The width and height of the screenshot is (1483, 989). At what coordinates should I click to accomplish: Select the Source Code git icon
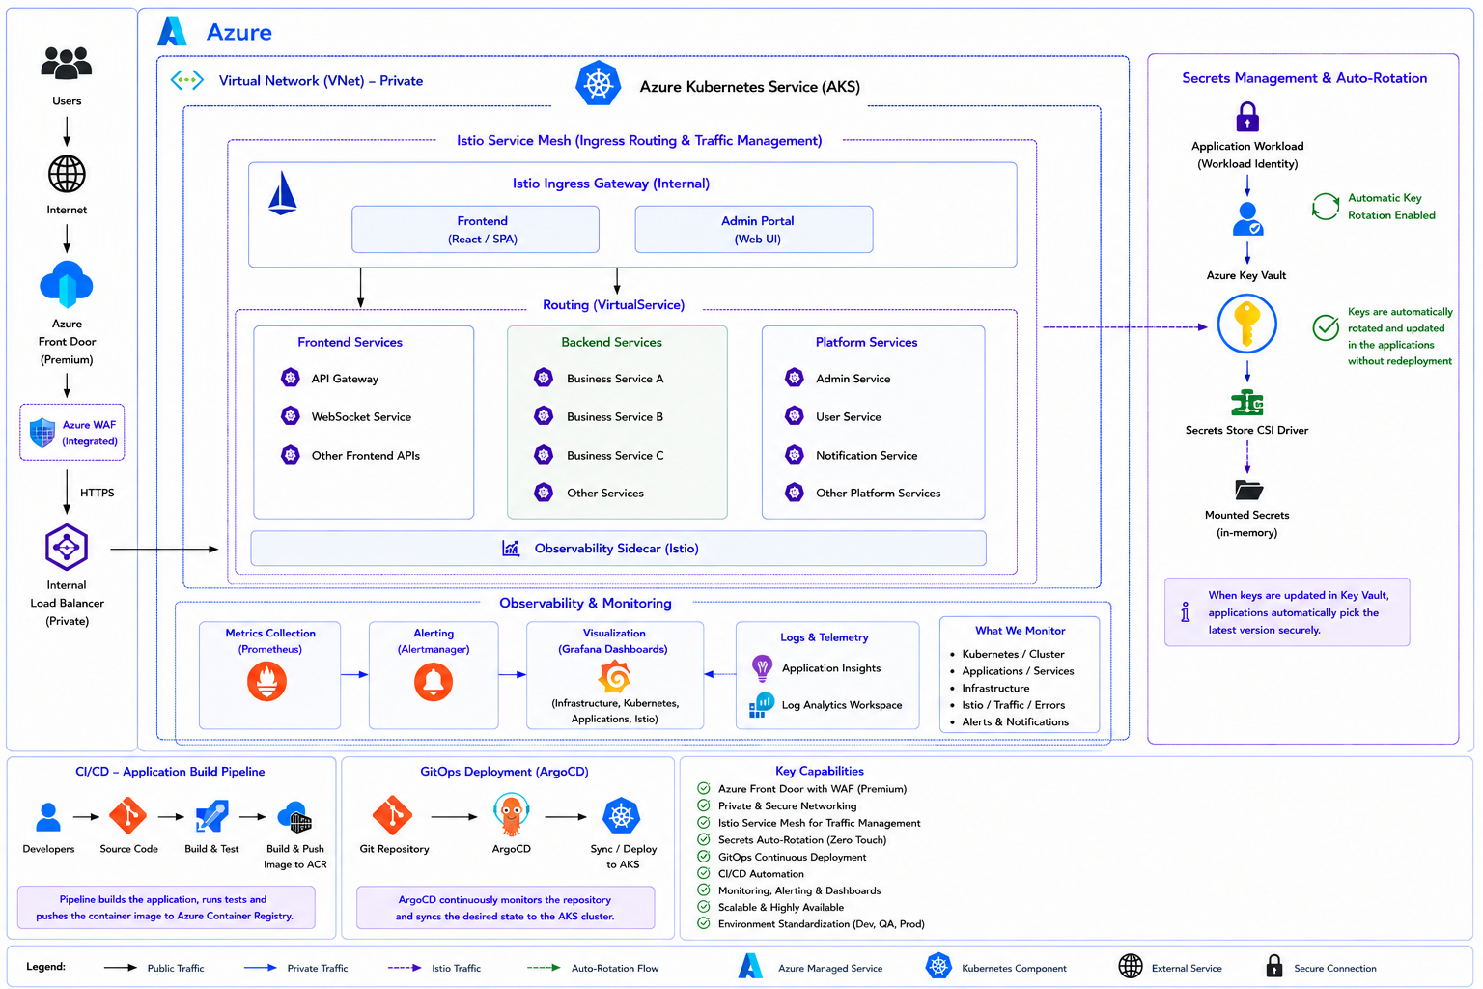click(128, 816)
